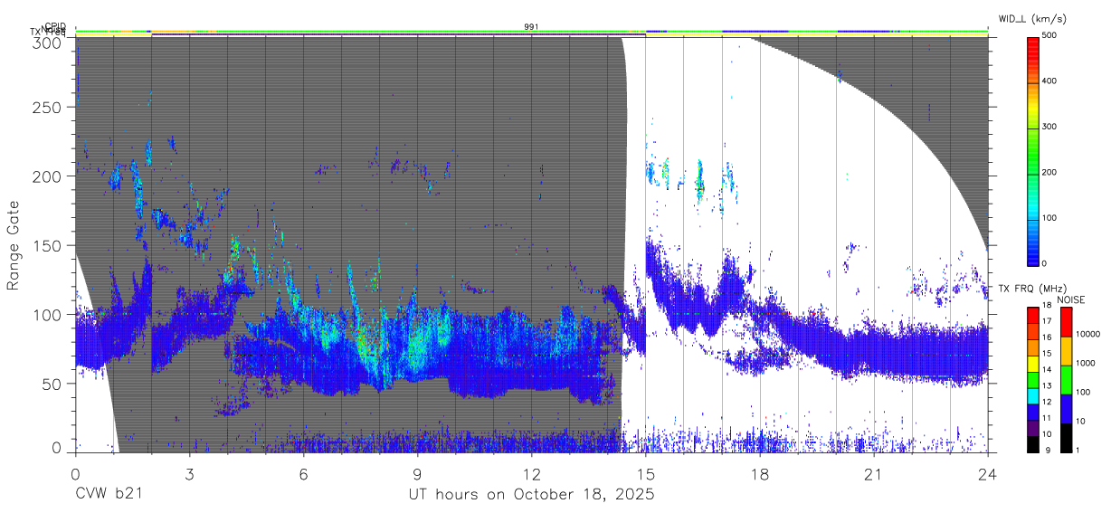Click the green swatch in the NOISE legend
The image size is (1111, 513).
point(1066,379)
